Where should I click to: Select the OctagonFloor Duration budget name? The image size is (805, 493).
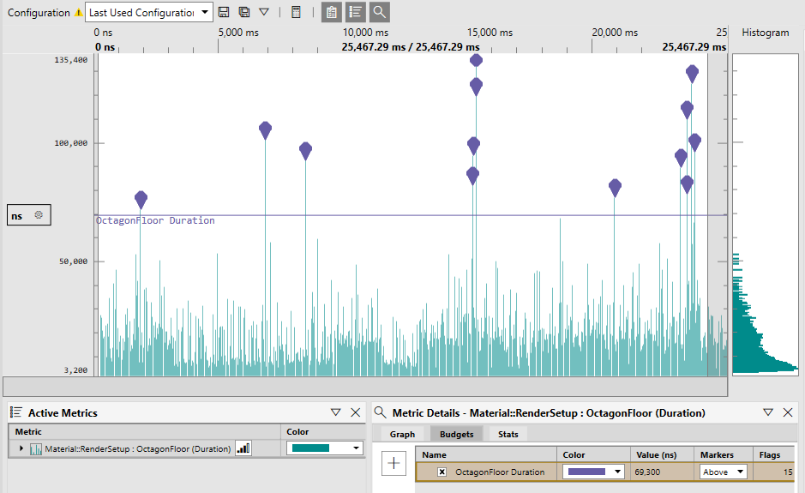pos(500,472)
